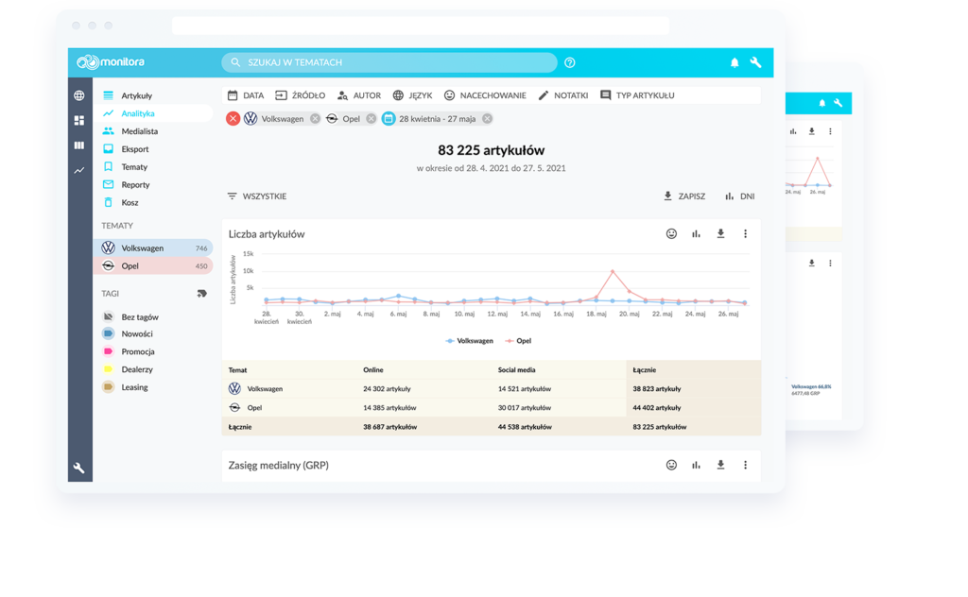Open the NOTATKI filter dropdown
Screen dimensions: 968x597
[x=563, y=95]
